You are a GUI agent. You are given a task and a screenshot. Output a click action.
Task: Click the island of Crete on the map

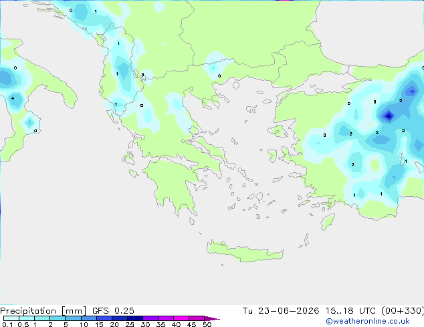tap(245, 252)
